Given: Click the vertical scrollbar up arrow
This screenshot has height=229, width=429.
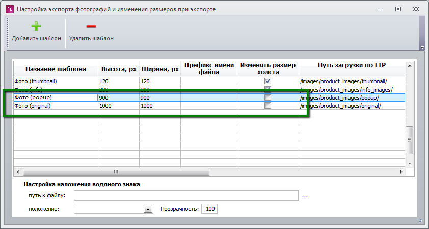Looking at the screenshot, I should tap(410, 66).
